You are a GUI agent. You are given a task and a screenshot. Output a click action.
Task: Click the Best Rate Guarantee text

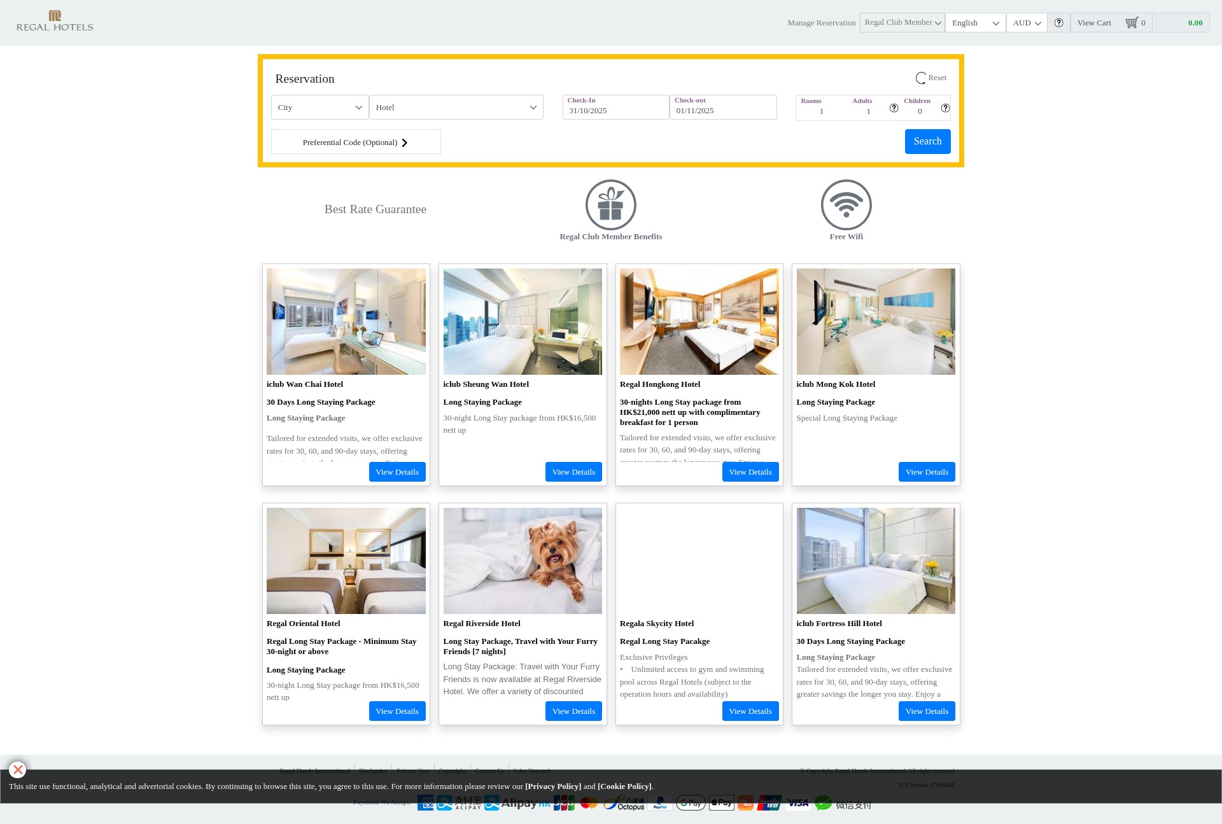point(376,209)
